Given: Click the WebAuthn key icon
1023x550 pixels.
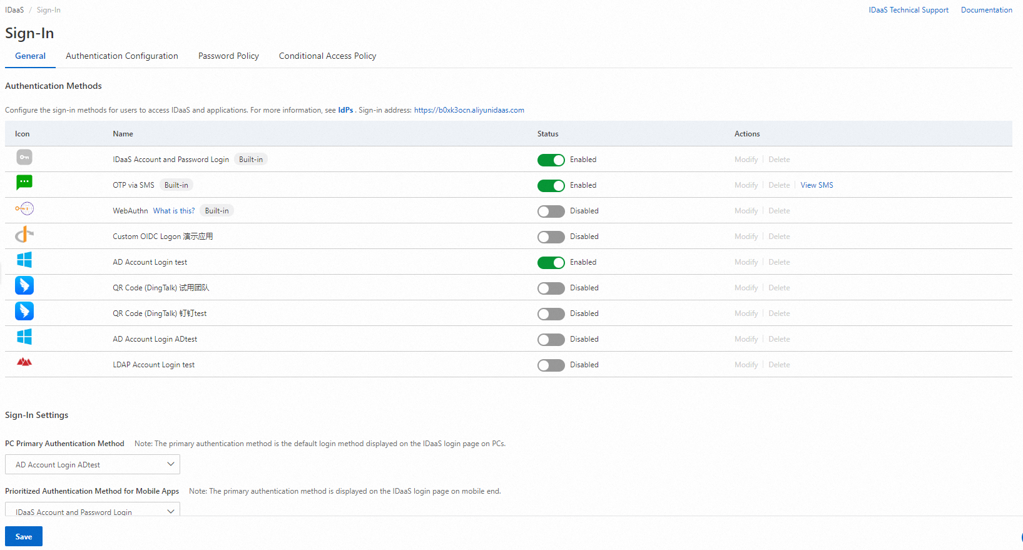Looking at the screenshot, I should (24, 208).
